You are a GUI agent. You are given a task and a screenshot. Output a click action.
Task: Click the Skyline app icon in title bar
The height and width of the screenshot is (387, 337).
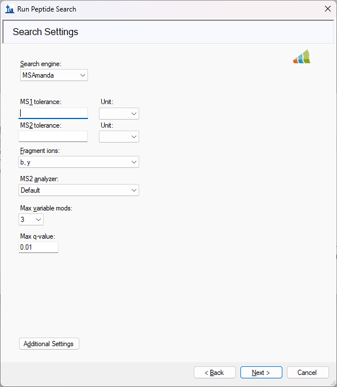point(9,9)
